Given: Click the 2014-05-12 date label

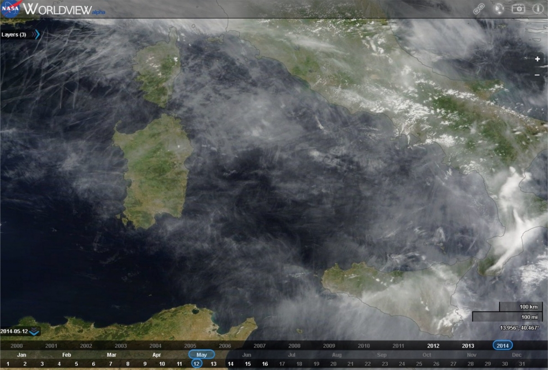Looking at the screenshot, I should click(14, 331).
